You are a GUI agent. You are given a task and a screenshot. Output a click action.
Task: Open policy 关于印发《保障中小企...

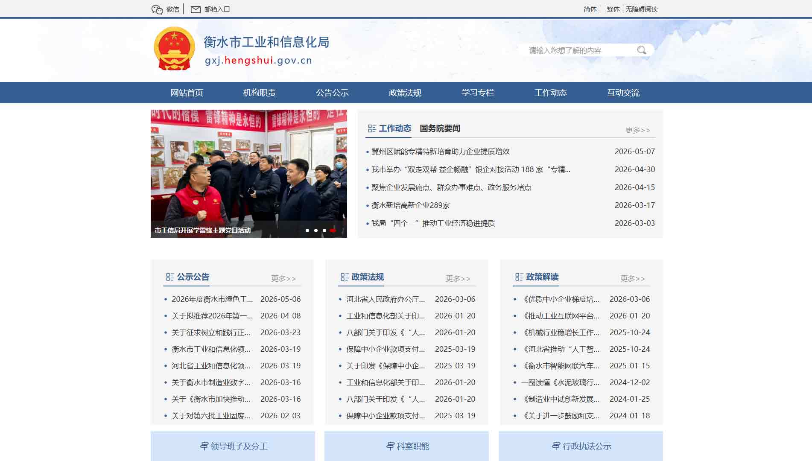tap(386, 366)
